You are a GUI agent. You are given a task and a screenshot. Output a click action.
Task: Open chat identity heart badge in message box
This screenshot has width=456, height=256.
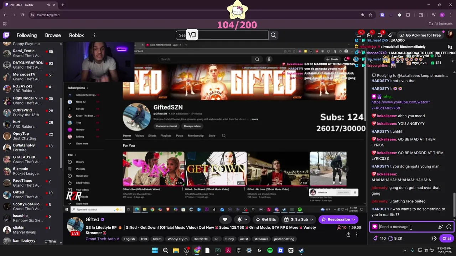(375, 227)
